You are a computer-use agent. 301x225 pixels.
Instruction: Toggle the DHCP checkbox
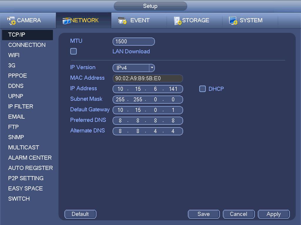(202, 89)
